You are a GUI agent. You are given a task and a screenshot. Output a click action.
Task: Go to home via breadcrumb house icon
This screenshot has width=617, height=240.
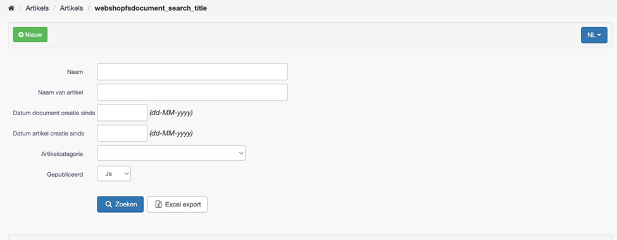[11, 8]
